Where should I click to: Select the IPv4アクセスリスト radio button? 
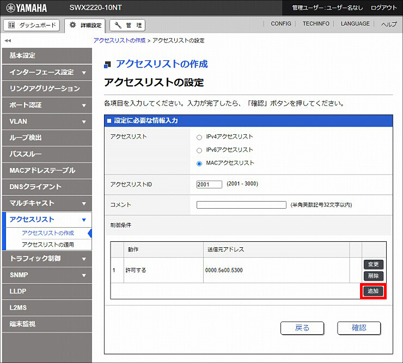pos(199,137)
